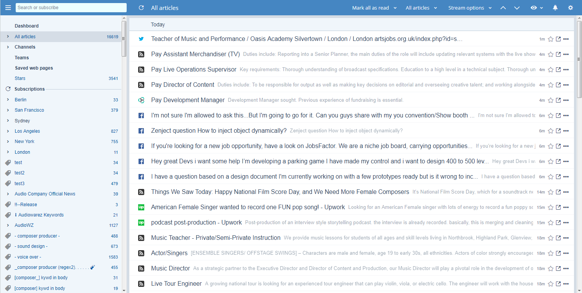Jump to previous article with up arrow
Screen dimensions: 582x293
tap(503, 8)
